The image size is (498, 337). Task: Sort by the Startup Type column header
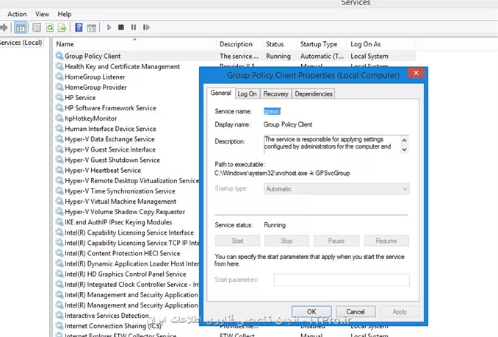click(x=322, y=44)
